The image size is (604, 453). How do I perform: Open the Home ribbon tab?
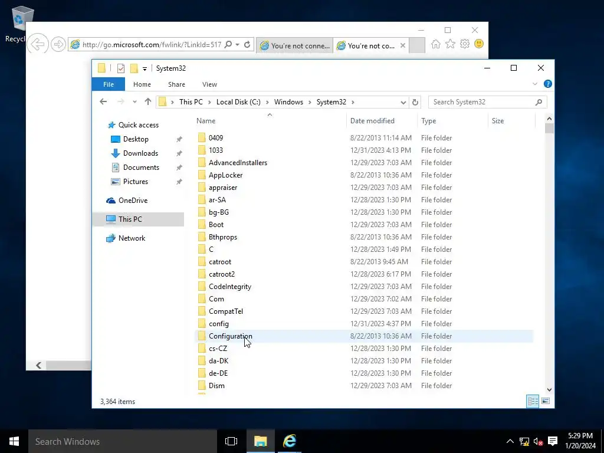[x=142, y=84]
